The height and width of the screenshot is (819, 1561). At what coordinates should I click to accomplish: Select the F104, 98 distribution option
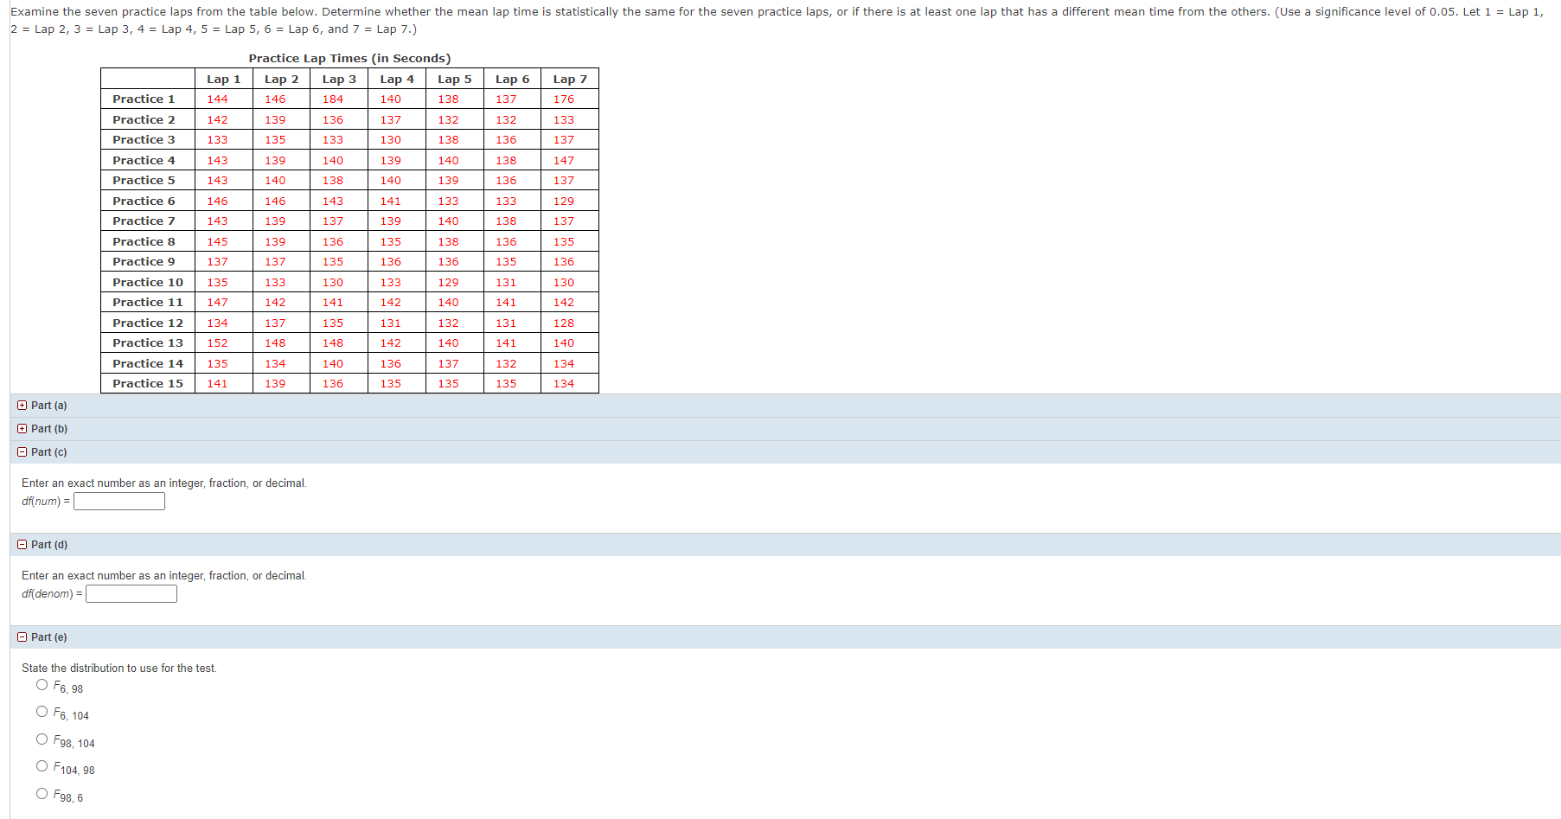(42, 766)
